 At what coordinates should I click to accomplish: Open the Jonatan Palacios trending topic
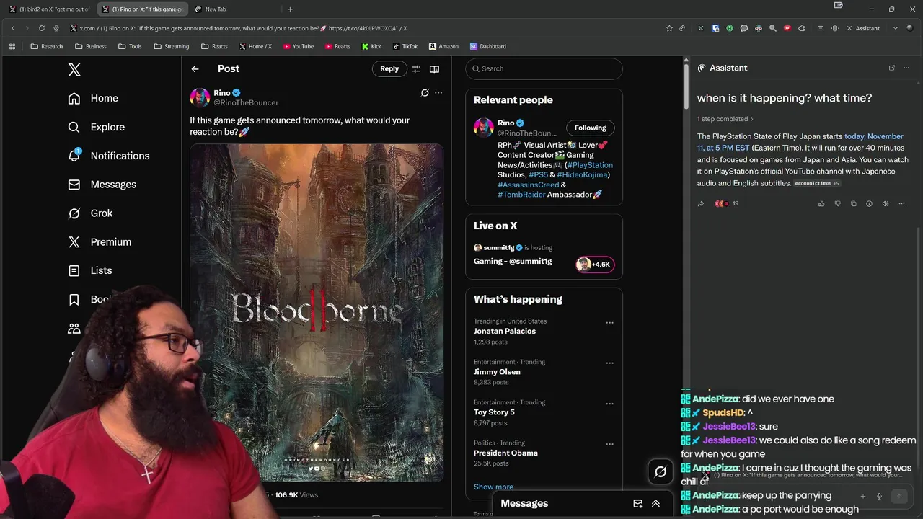click(x=505, y=332)
